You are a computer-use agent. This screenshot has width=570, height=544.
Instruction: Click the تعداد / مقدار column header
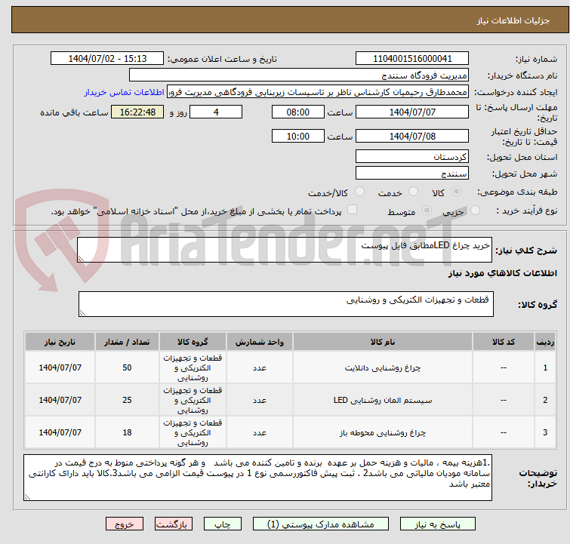tap(127, 342)
